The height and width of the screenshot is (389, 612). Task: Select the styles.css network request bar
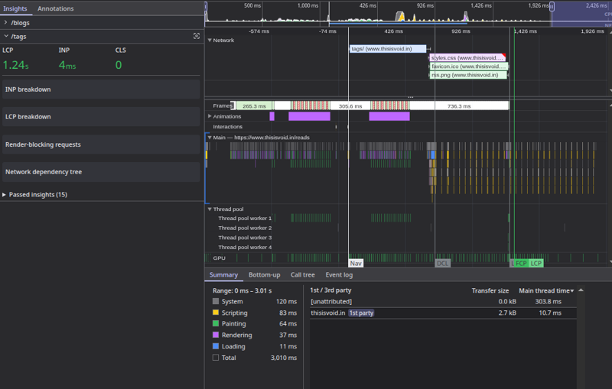click(467, 57)
